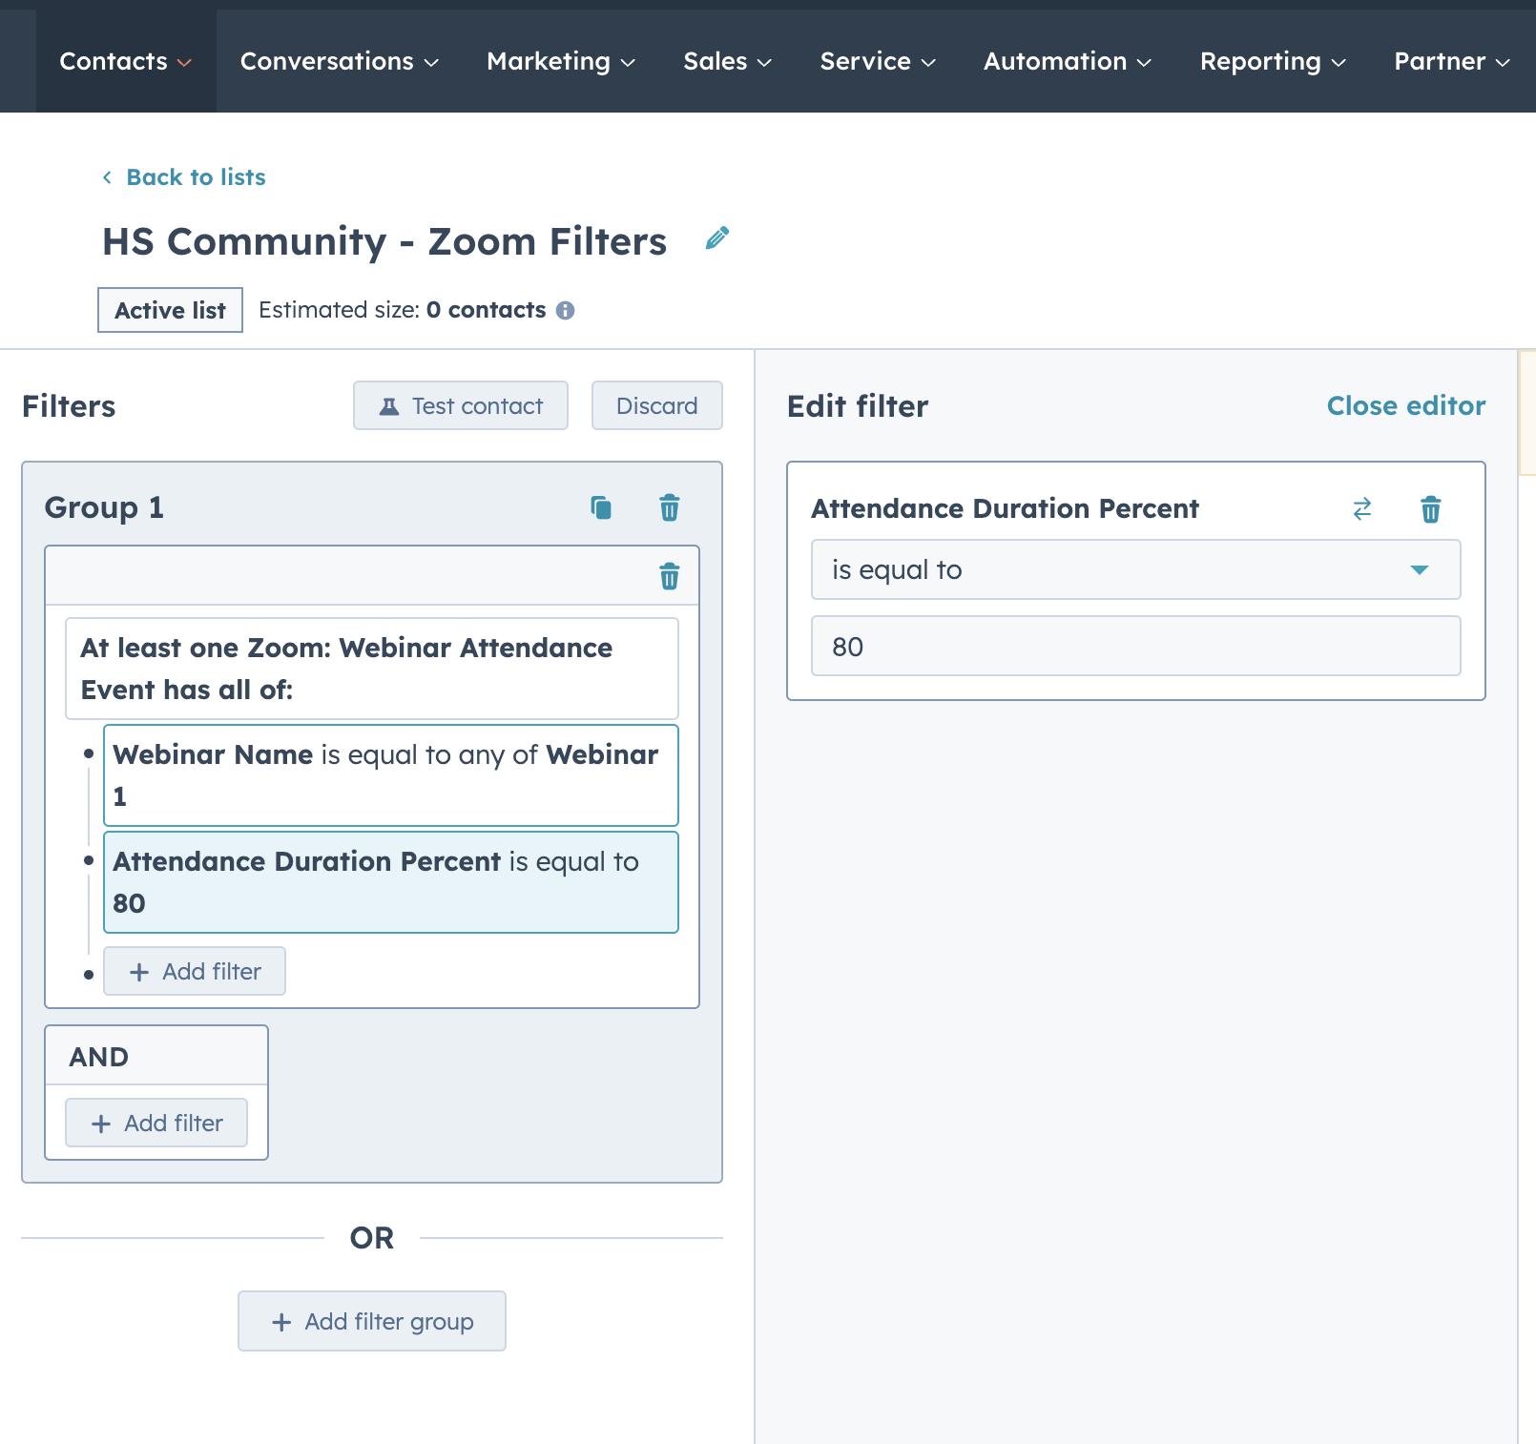This screenshot has width=1536, height=1444.
Task: Duplicate Group 1 using the clone icon
Action: 600,508
